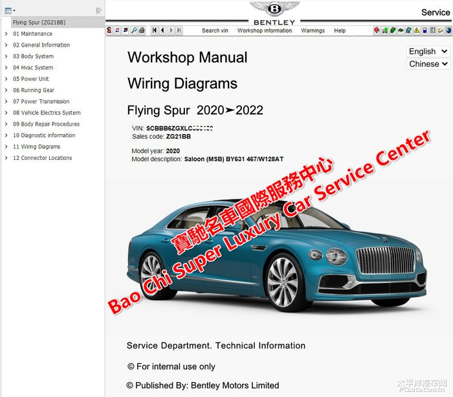Expand the 08 Vehicle Electrics System node
Screen dimensions: 453x397
pos(6,113)
